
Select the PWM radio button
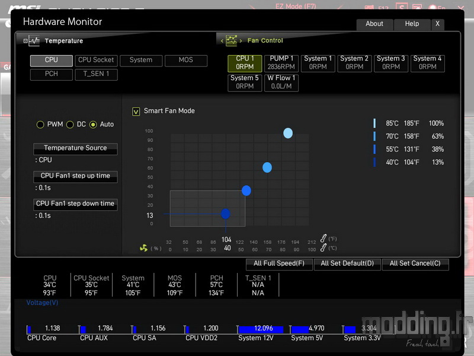(x=40, y=125)
